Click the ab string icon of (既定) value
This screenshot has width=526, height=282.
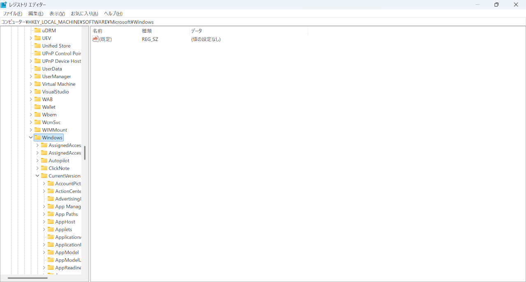(95, 39)
